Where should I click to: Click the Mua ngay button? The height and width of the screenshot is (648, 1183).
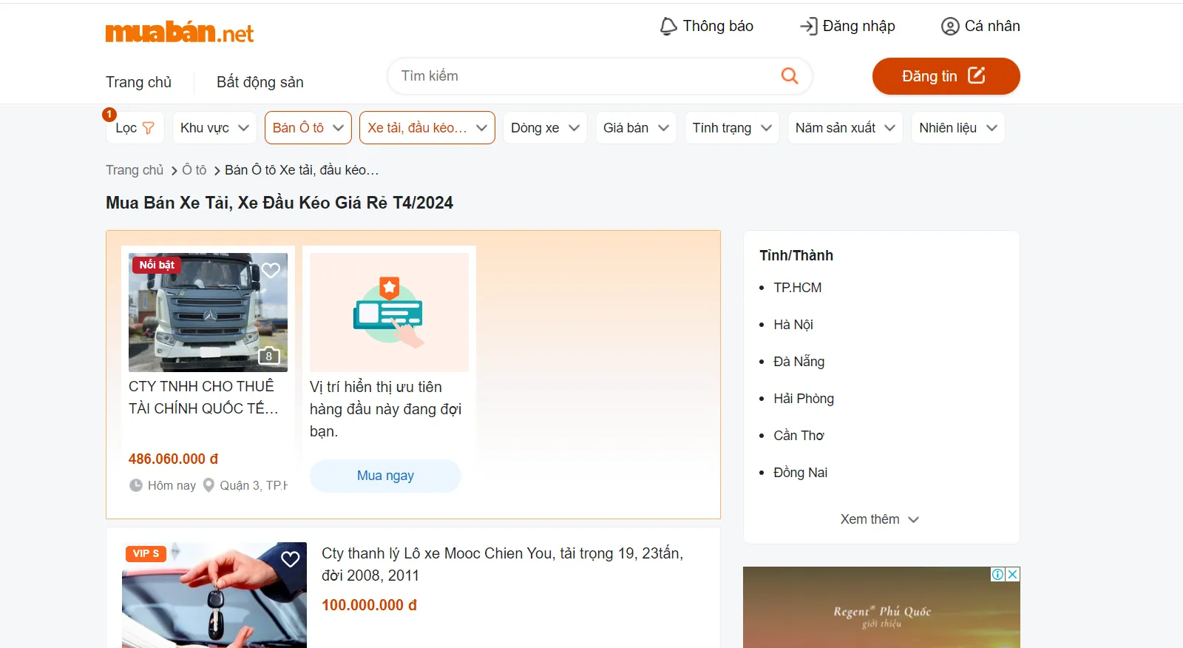pyautogui.click(x=385, y=476)
